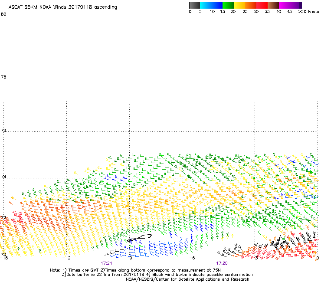Click the 'Data buffer is 22 hrs' note
The image size is (321, 282).
tap(157, 275)
